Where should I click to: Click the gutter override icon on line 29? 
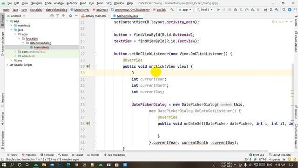coord(88,66)
